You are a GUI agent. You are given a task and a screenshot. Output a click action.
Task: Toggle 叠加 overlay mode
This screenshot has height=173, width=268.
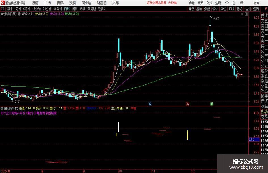pos(199,9)
